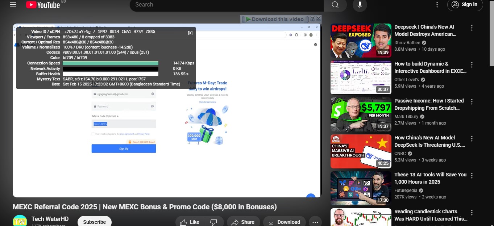The height and width of the screenshot is (226, 494).
Task: Close the stats for nerds overlay
Action: (x=190, y=33)
